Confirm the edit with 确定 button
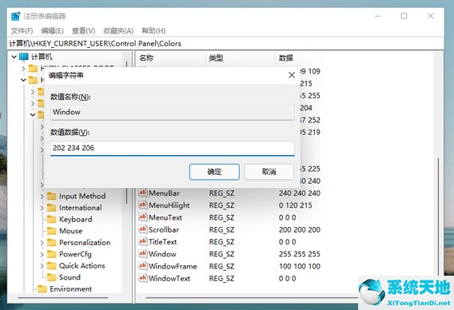The image size is (454, 310). [x=214, y=172]
